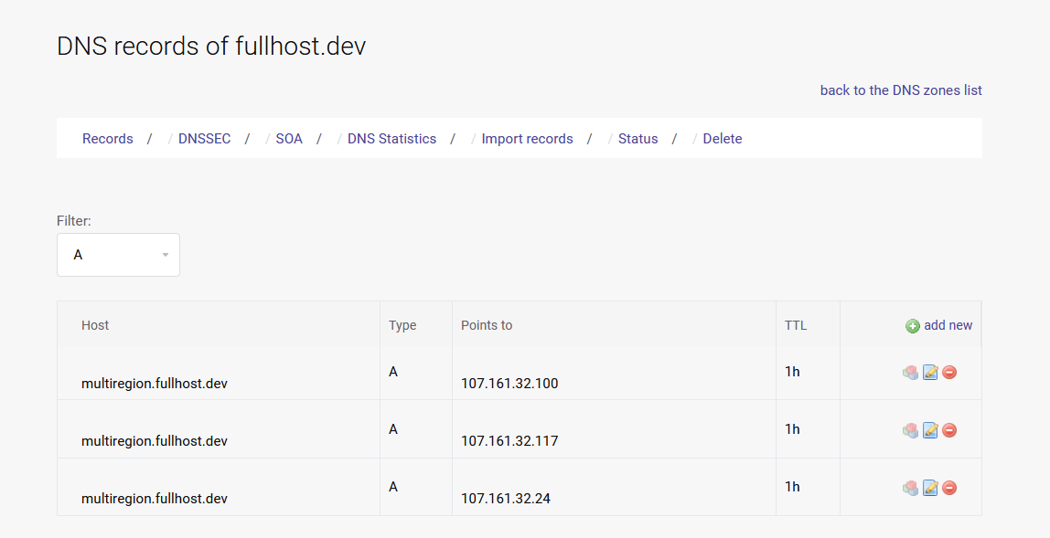Screen dimensions: 1050x538
Task: Click the Delete zone tab
Action: [x=722, y=139]
